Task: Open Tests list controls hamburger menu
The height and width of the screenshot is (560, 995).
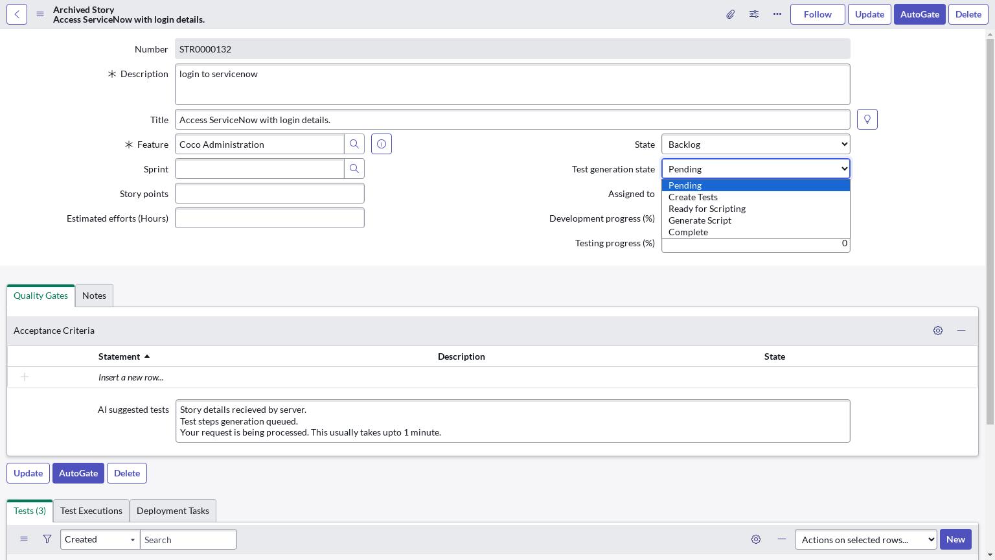Action: 24,539
